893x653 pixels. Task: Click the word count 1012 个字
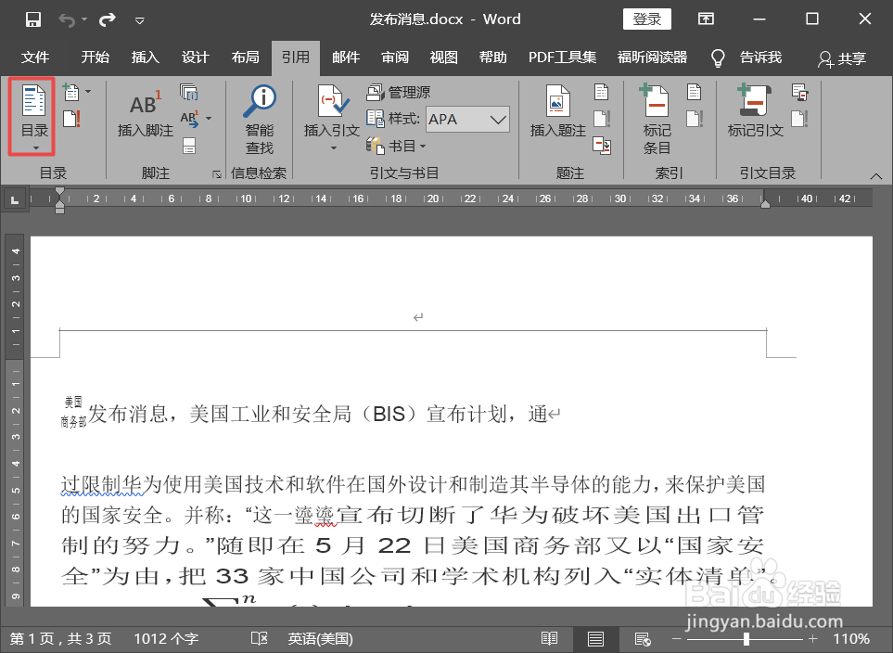166,639
